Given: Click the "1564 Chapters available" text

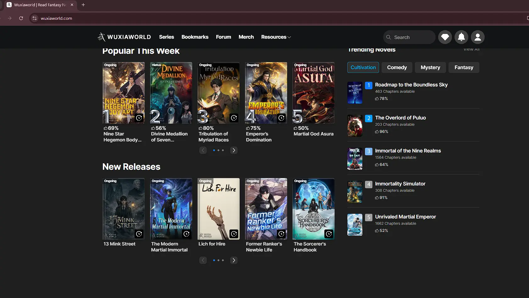Looking at the screenshot, I should click(x=395, y=157).
